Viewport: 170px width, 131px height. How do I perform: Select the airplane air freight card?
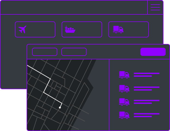tap(35, 30)
